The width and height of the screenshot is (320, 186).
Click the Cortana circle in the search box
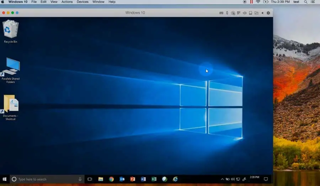point(14,179)
